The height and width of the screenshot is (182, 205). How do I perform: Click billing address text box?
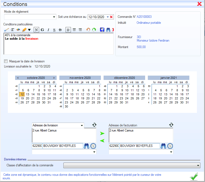click(x=141, y=135)
